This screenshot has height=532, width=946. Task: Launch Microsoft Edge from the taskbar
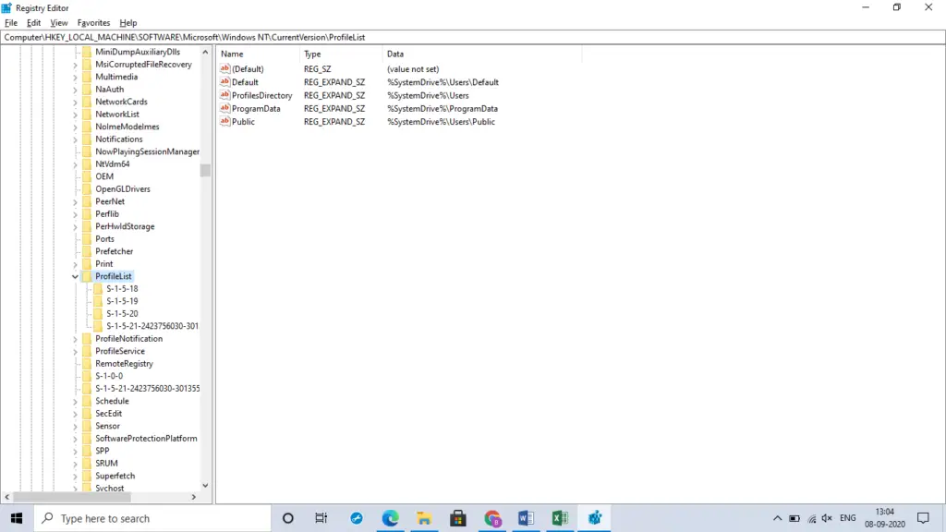(391, 519)
